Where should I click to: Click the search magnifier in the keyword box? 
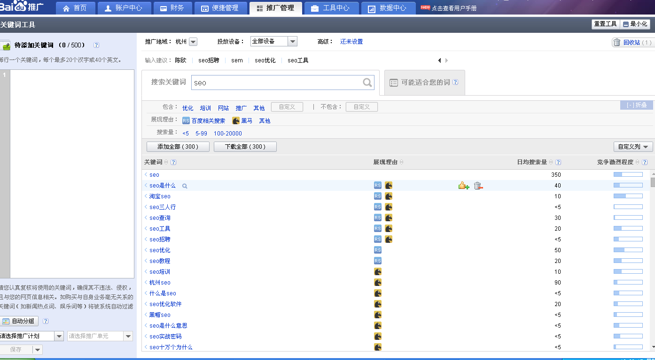coord(367,82)
